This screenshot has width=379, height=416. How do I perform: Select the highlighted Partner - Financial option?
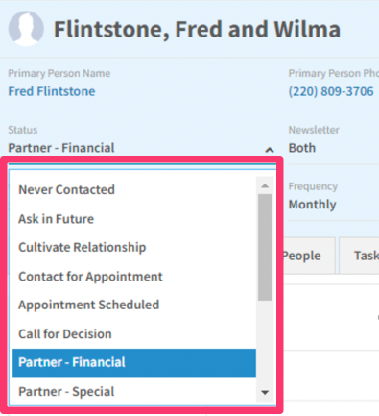point(134,362)
